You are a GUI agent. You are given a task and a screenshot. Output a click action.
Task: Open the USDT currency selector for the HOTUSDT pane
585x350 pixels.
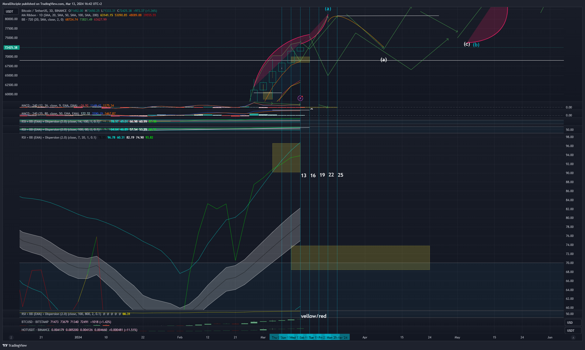point(573,330)
